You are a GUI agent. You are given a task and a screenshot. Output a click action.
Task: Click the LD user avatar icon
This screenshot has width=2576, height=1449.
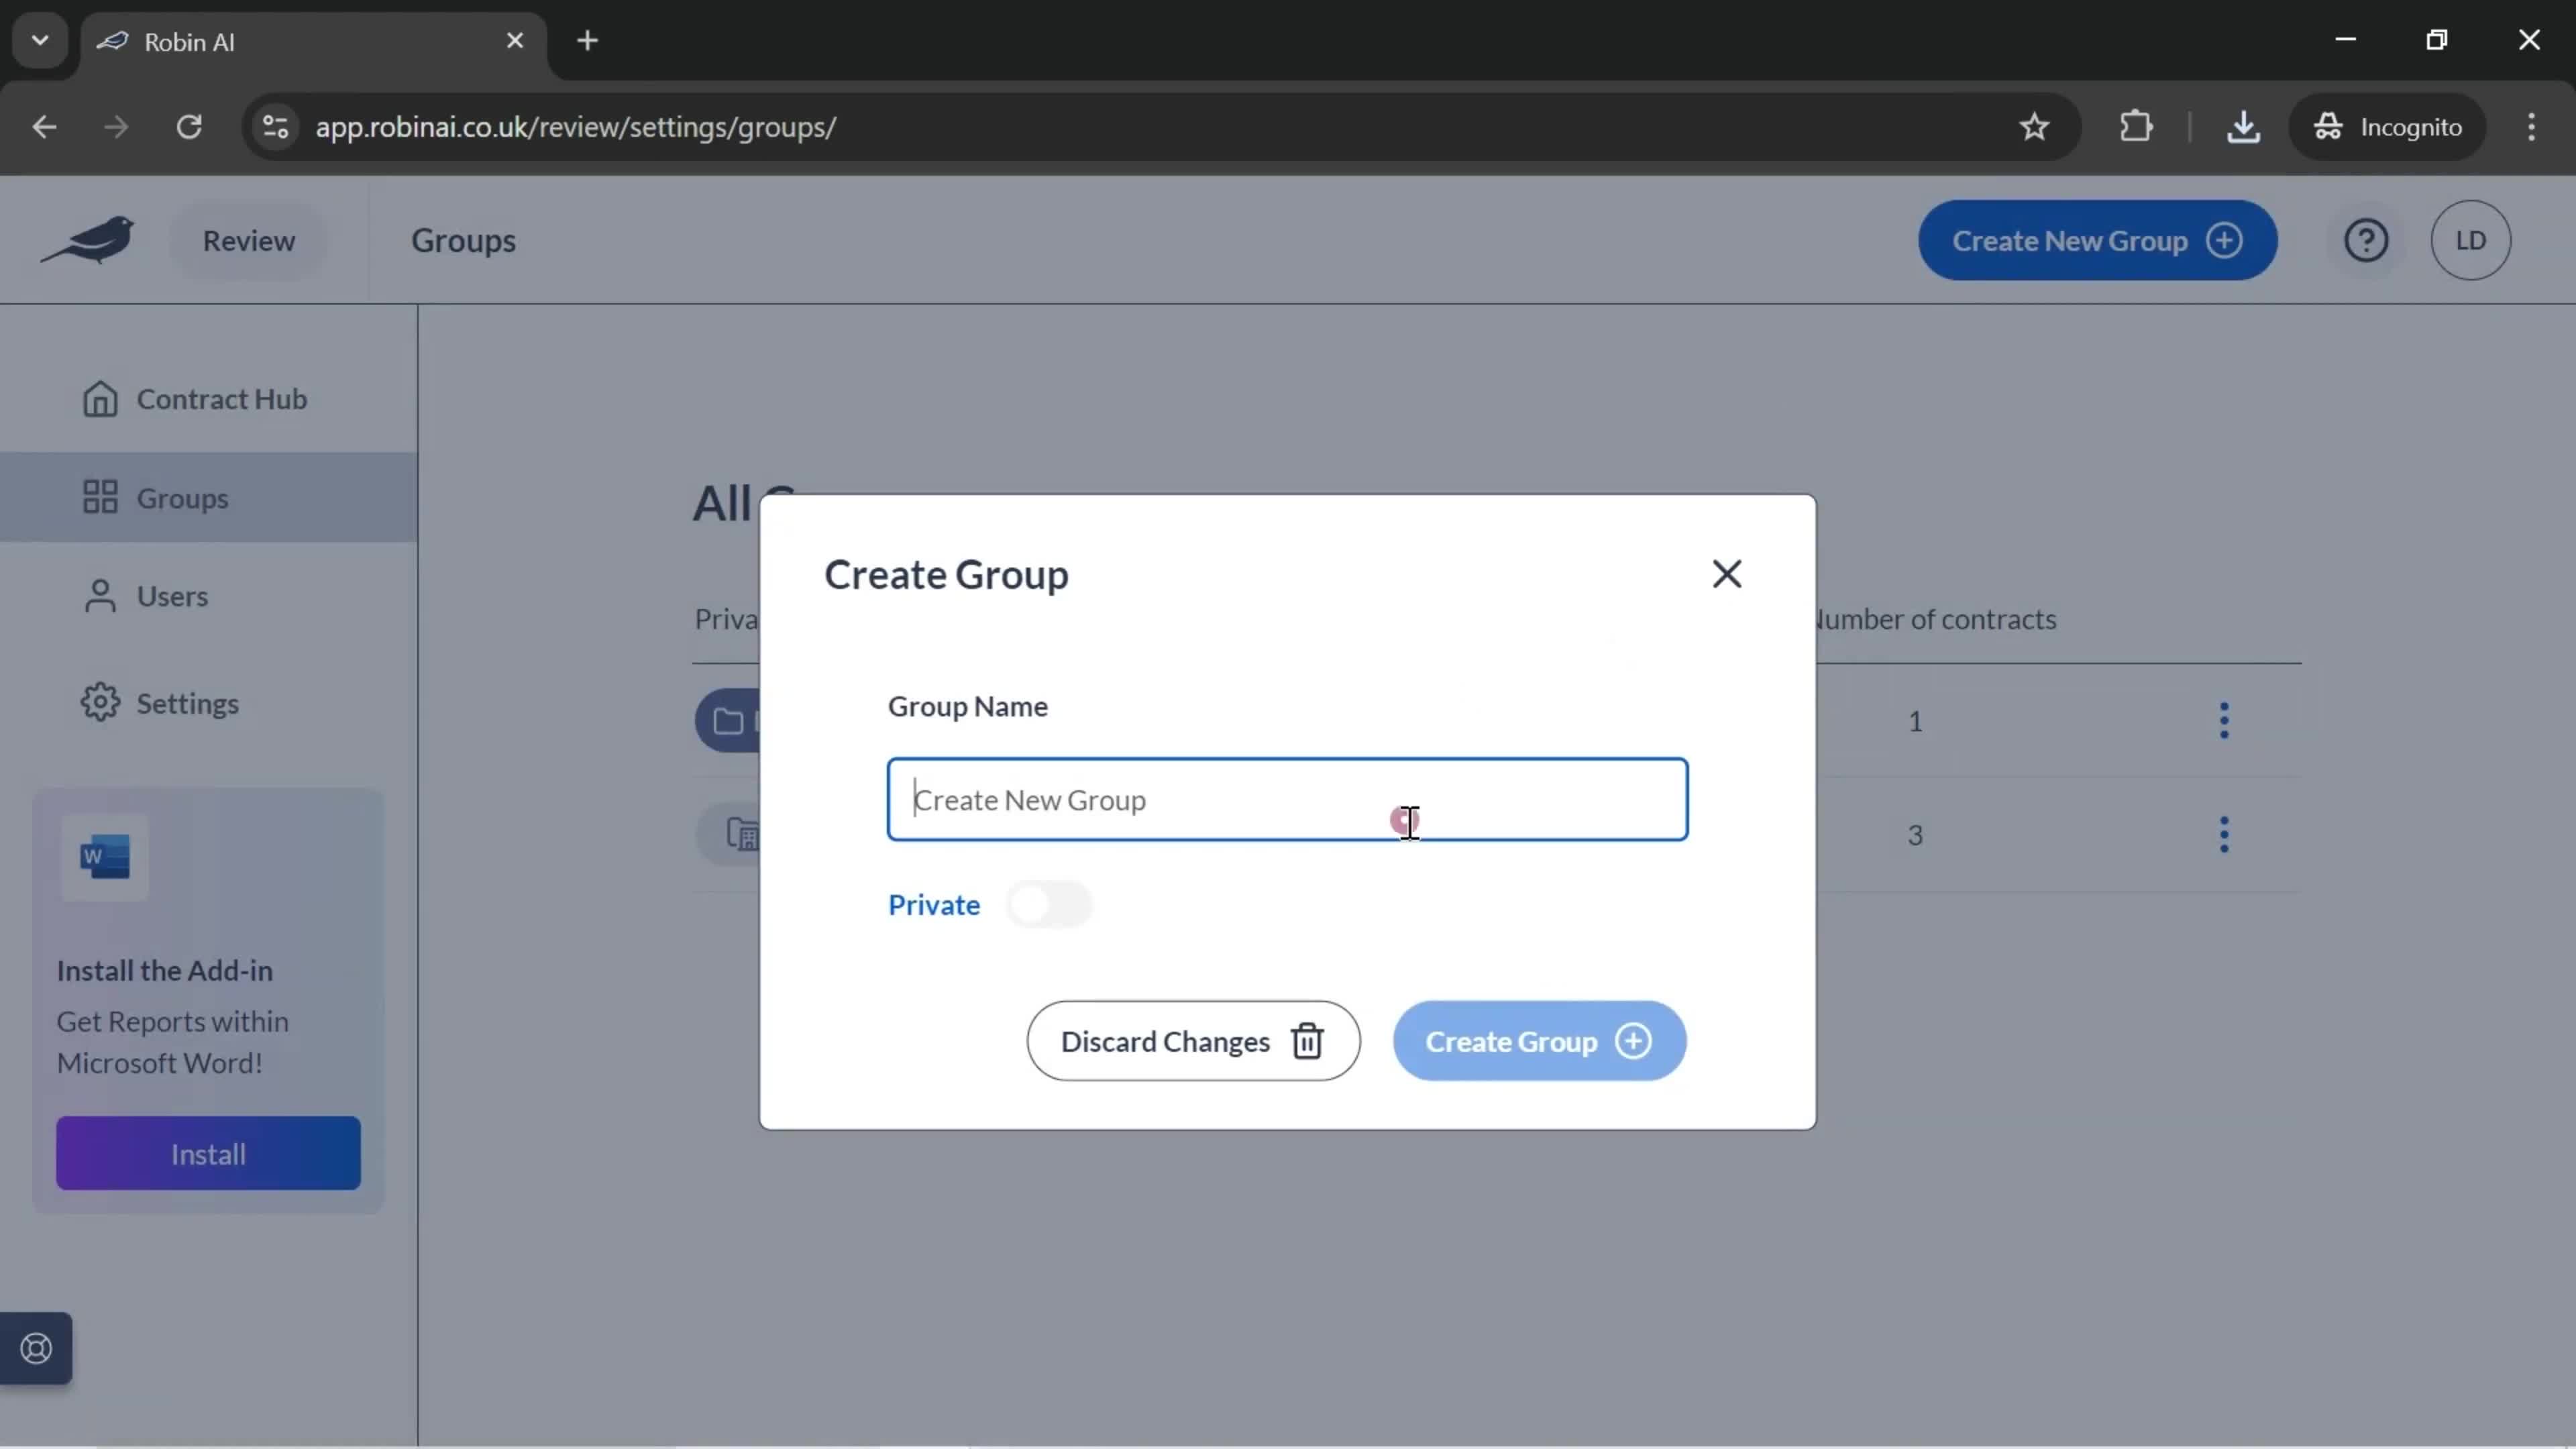[2470, 239]
